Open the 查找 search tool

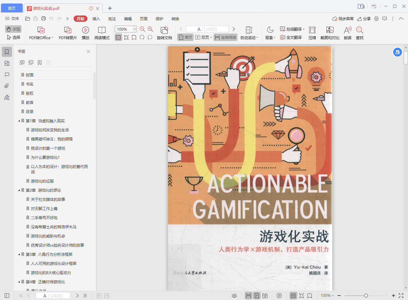(360, 33)
